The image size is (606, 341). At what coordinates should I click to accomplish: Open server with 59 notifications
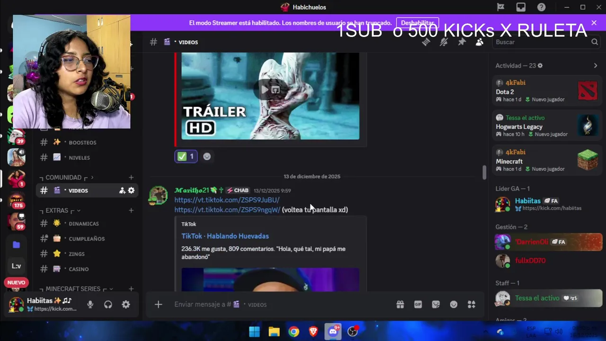click(16, 221)
